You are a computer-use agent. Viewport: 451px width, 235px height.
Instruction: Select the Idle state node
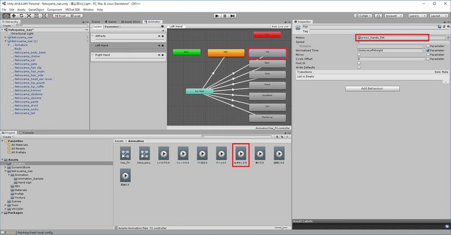click(x=226, y=52)
